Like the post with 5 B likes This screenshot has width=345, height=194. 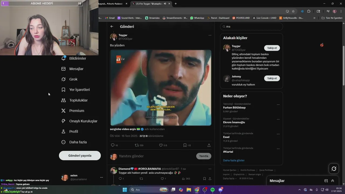pyautogui.click(x=161, y=145)
